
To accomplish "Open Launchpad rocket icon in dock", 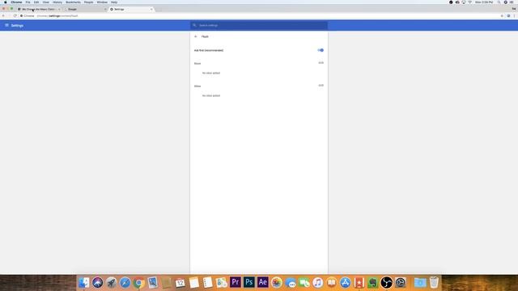I will coord(112,282).
